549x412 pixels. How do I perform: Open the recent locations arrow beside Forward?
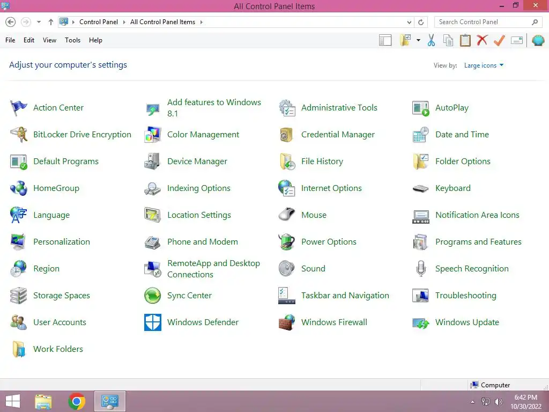click(39, 22)
